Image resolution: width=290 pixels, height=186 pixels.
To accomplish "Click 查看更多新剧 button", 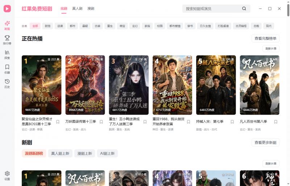I will pyautogui.click(x=265, y=142).
